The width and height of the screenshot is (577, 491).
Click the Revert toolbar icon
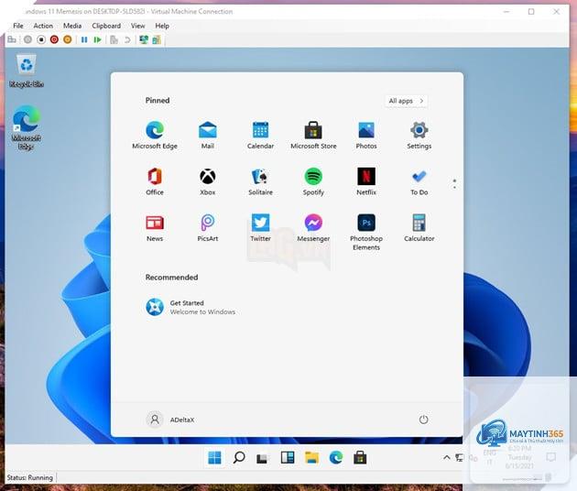[127, 39]
